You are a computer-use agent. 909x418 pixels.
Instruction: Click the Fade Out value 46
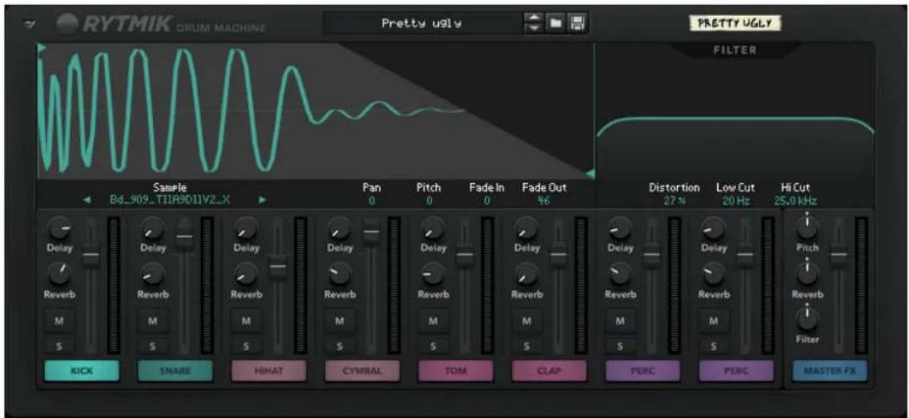(543, 201)
